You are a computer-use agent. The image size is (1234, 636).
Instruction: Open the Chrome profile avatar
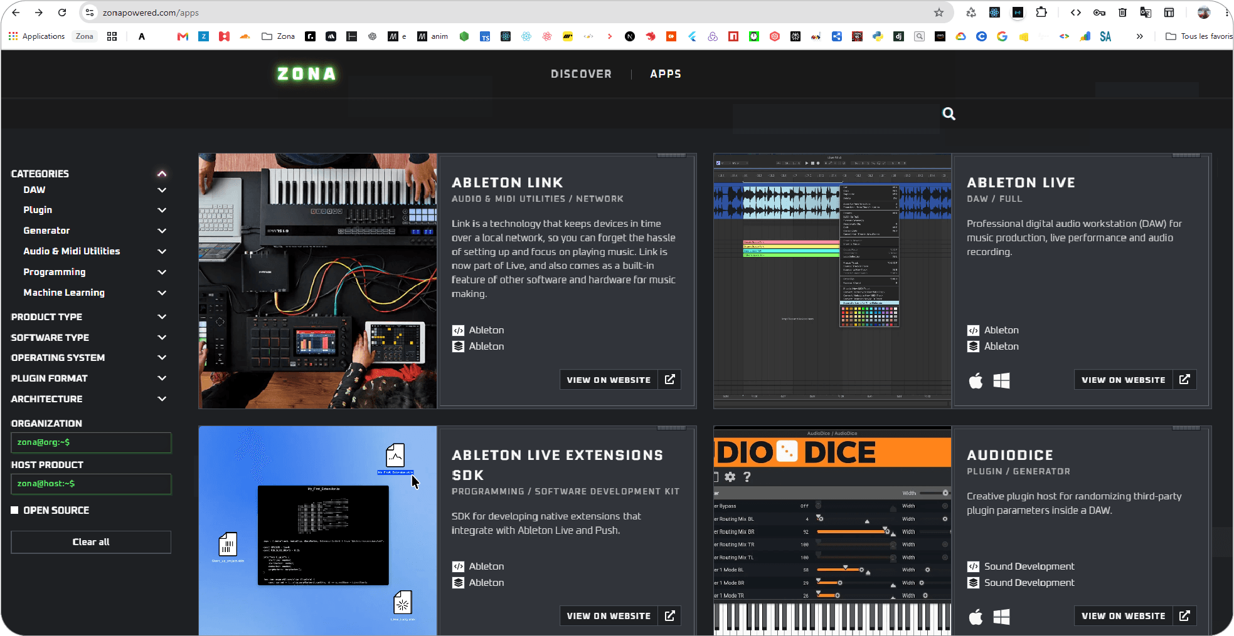click(x=1203, y=13)
